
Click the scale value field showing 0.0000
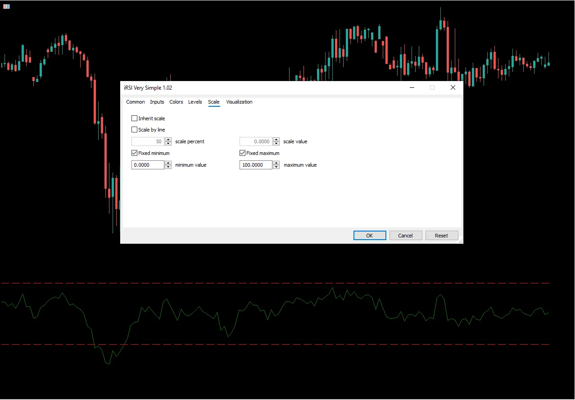click(256, 141)
